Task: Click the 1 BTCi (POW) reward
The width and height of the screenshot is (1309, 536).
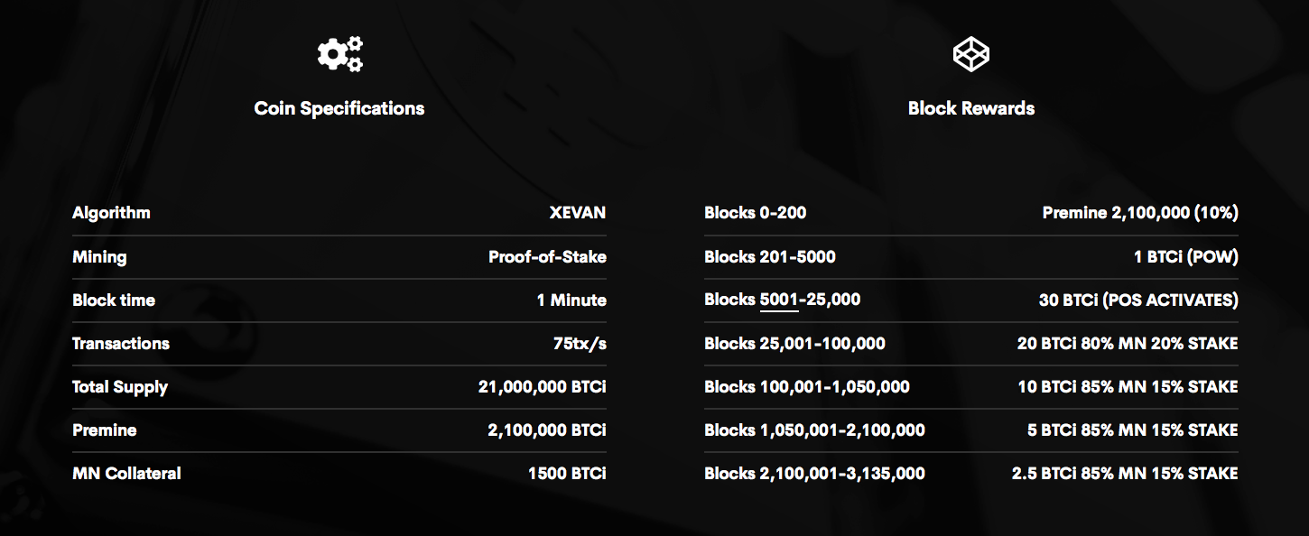Action: pyautogui.click(x=1186, y=256)
